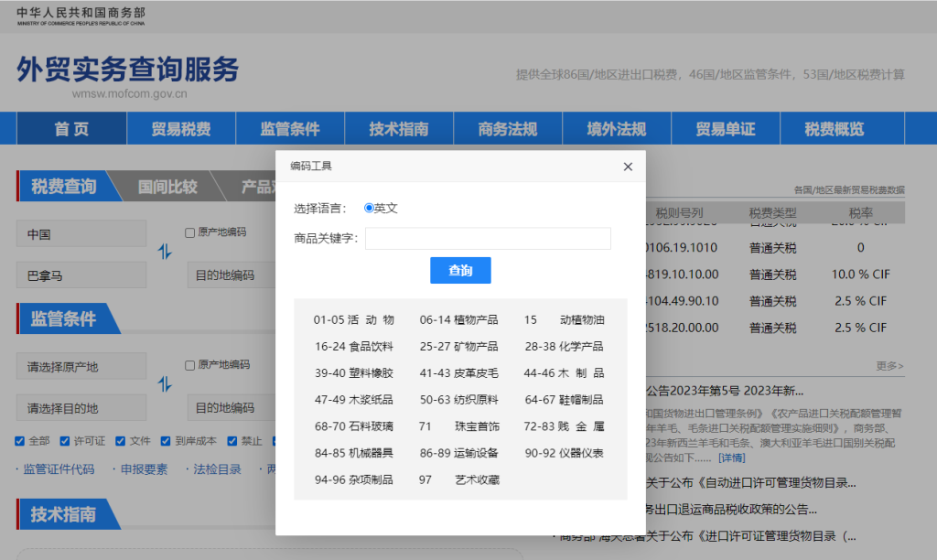Close the 编码工具 dialog

click(628, 167)
